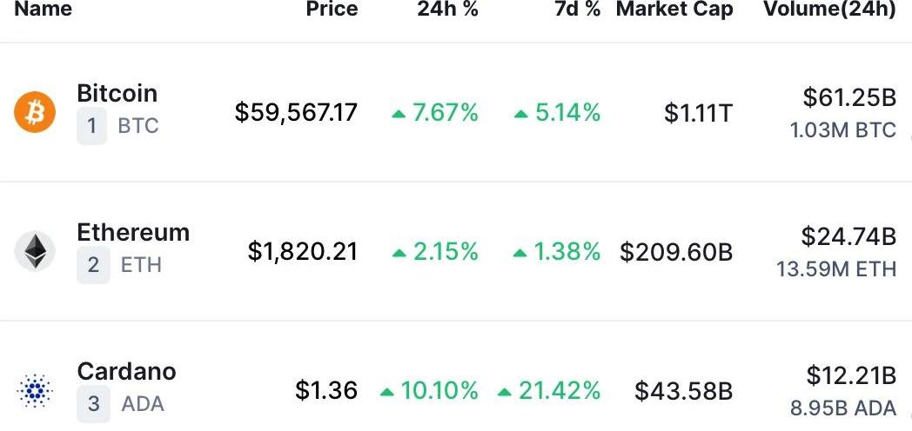The height and width of the screenshot is (431, 912).
Task: Click Bitcoin's $61.25B volume figure
Action: click(848, 97)
